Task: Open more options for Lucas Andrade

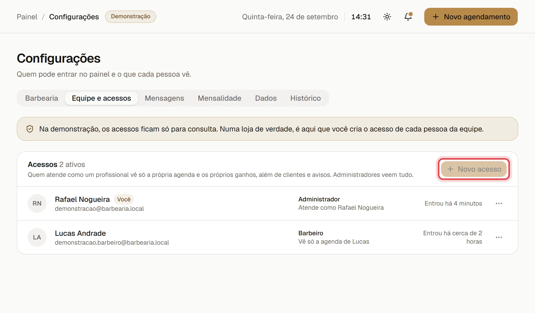Action: [x=499, y=237]
